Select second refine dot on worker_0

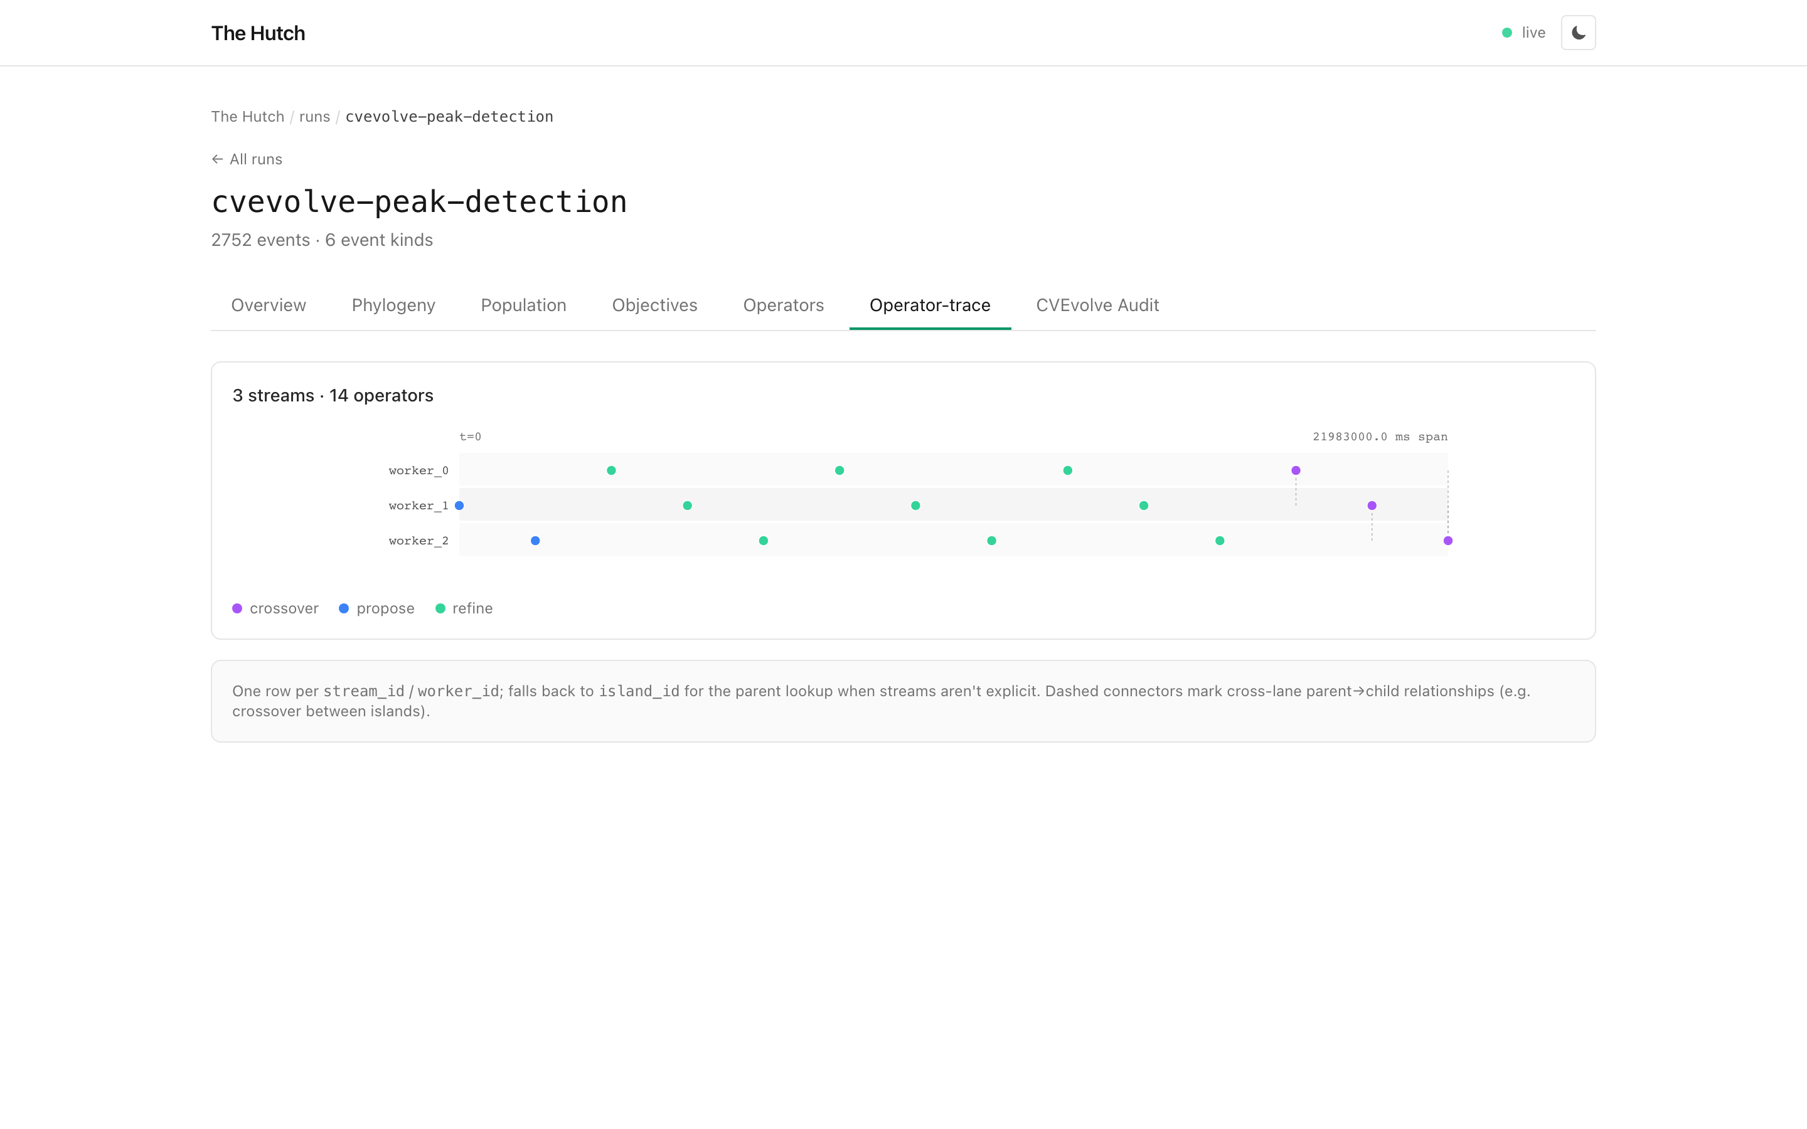[840, 470]
